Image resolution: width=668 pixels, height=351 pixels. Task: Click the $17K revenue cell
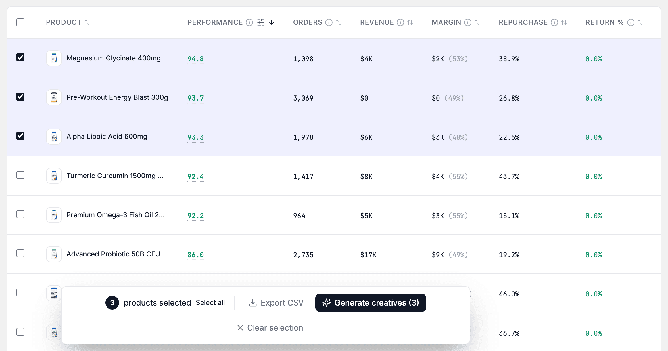(368, 255)
